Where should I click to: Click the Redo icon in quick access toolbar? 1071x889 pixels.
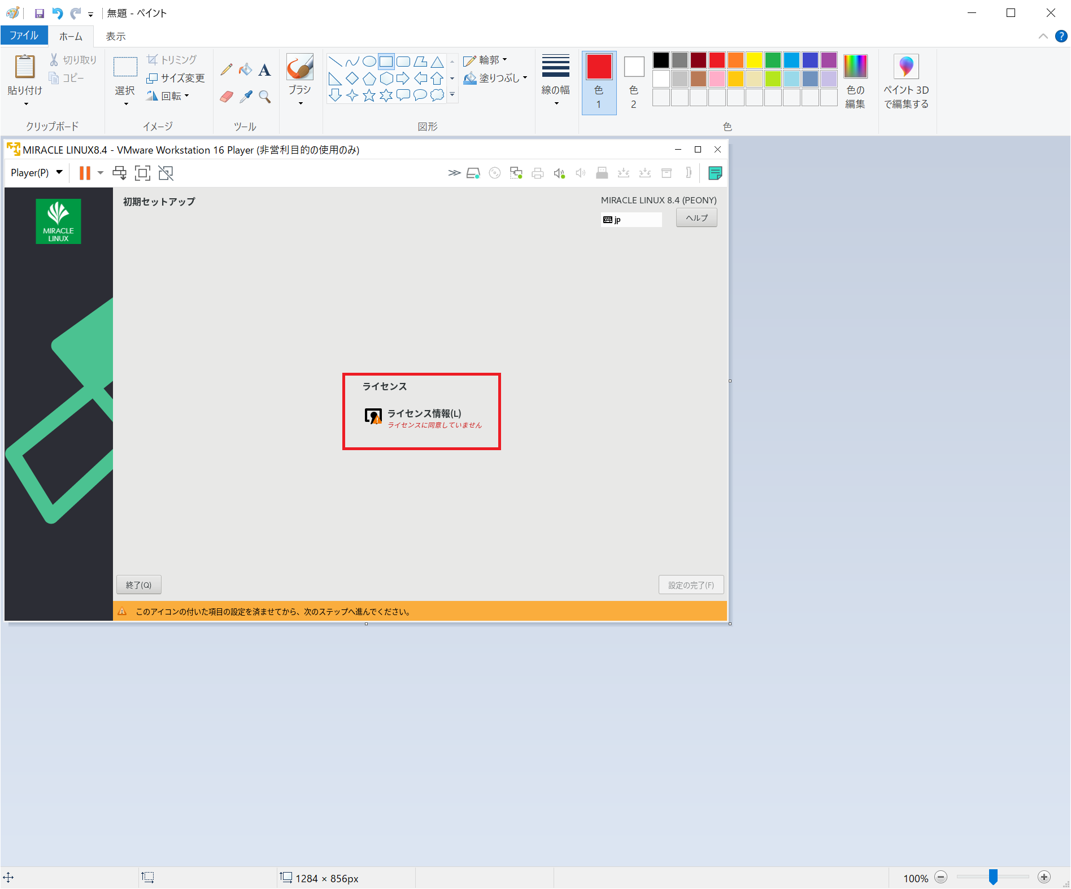[75, 13]
